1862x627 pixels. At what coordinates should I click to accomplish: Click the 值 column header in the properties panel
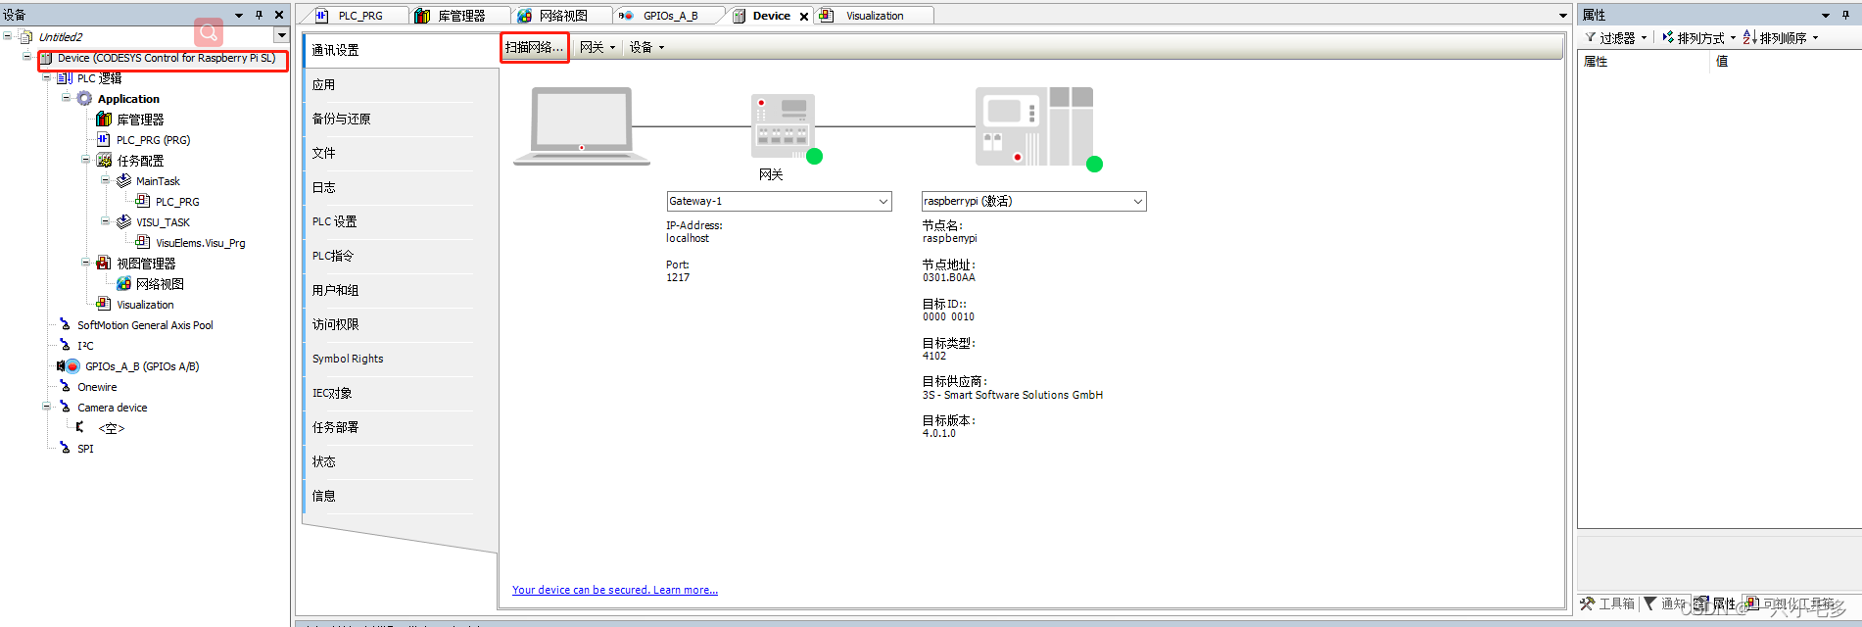click(1722, 61)
